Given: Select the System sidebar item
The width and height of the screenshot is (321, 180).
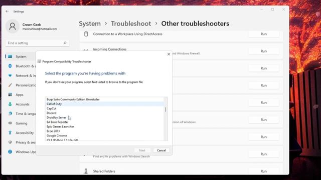Looking at the screenshot, I should [21, 56].
